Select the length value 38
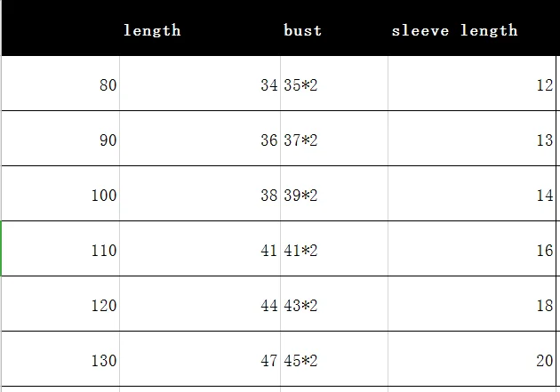The width and height of the screenshot is (560, 392). [200, 193]
